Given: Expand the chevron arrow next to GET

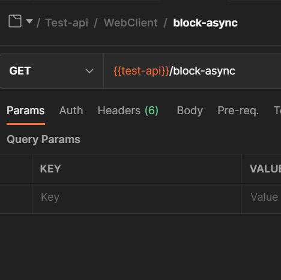Looking at the screenshot, I should pos(89,71).
